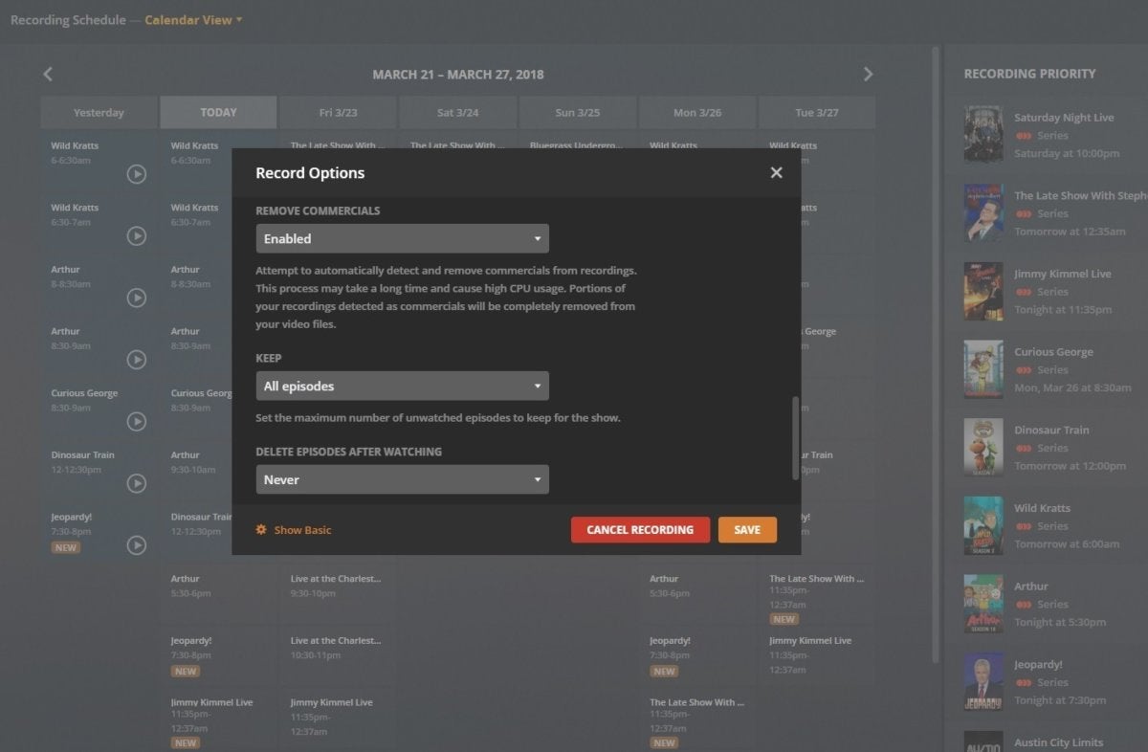Open Friday's Jimmy Kimmel Live entry

coord(338,717)
